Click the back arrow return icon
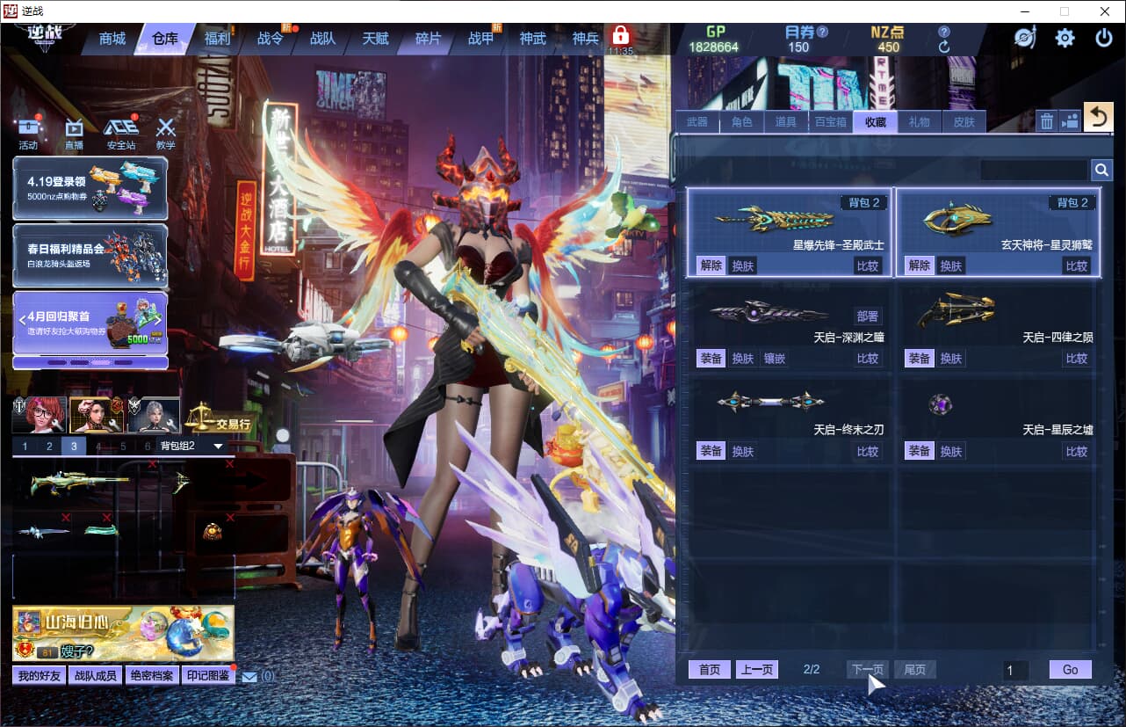Viewport: 1126px width, 727px height. coord(1098,117)
